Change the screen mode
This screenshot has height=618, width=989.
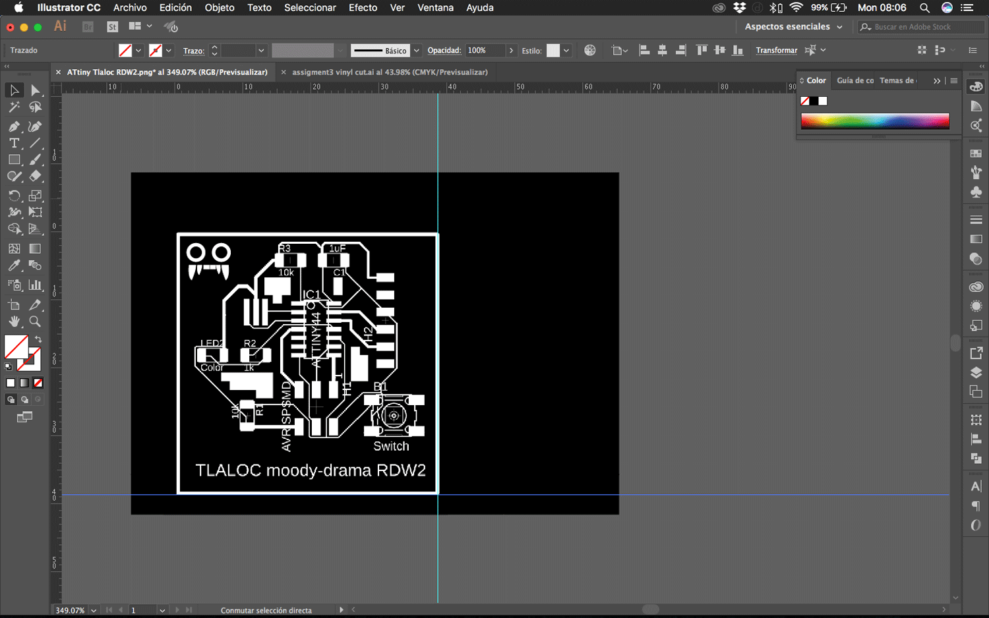tap(24, 417)
